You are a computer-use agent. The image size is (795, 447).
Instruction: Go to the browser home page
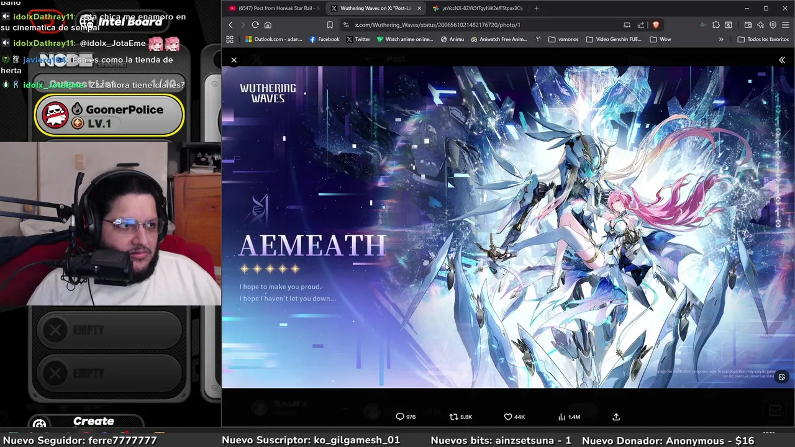click(x=268, y=25)
